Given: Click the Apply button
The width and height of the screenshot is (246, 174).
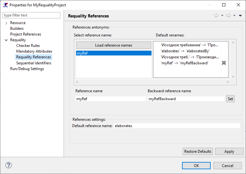Looking at the screenshot, I should pos(229,151).
